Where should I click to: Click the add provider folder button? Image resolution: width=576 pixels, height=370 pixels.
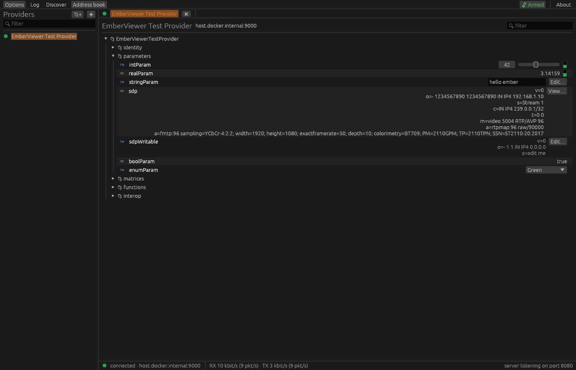pos(77,14)
